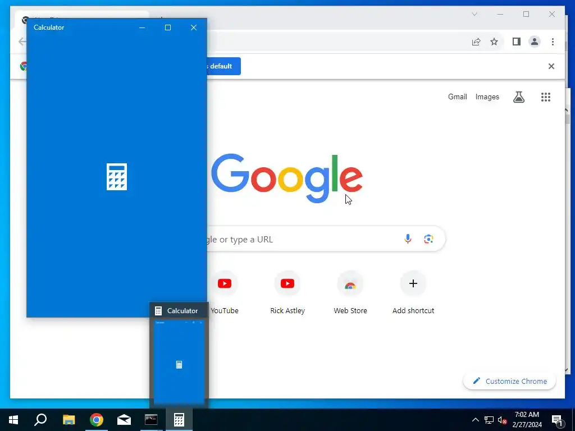Screen dimensions: 575x431
Task: Open the muted volume tray icon
Action: point(502,420)
